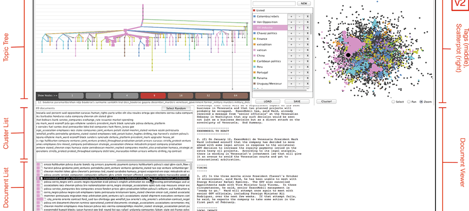Delete Oil industry tag with X
Screen dimensions: 469x211
[307, 28]
